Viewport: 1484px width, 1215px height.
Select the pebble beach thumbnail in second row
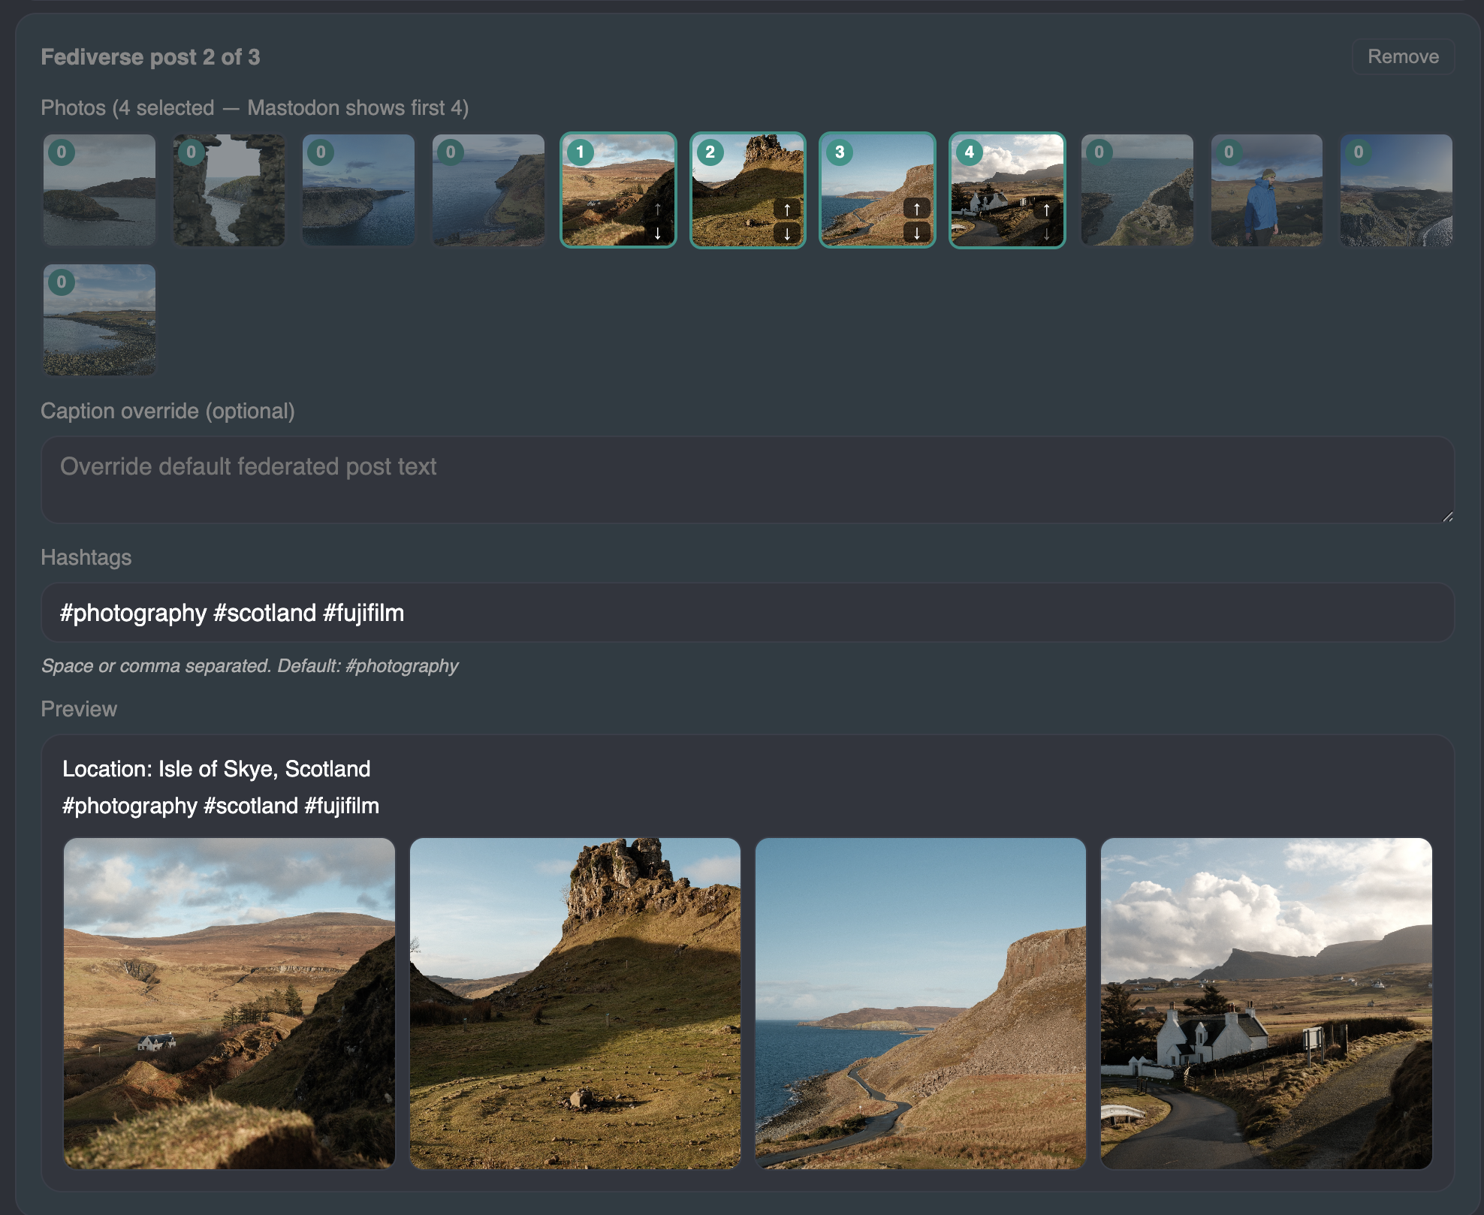coord(99,320)
